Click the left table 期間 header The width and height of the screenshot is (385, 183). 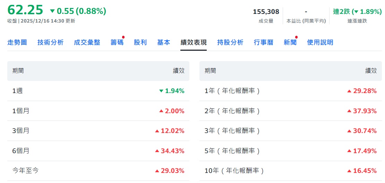coord(18,71)
